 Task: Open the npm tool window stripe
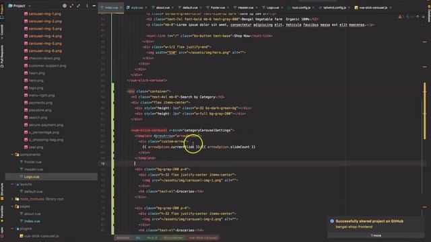(2, 231)
